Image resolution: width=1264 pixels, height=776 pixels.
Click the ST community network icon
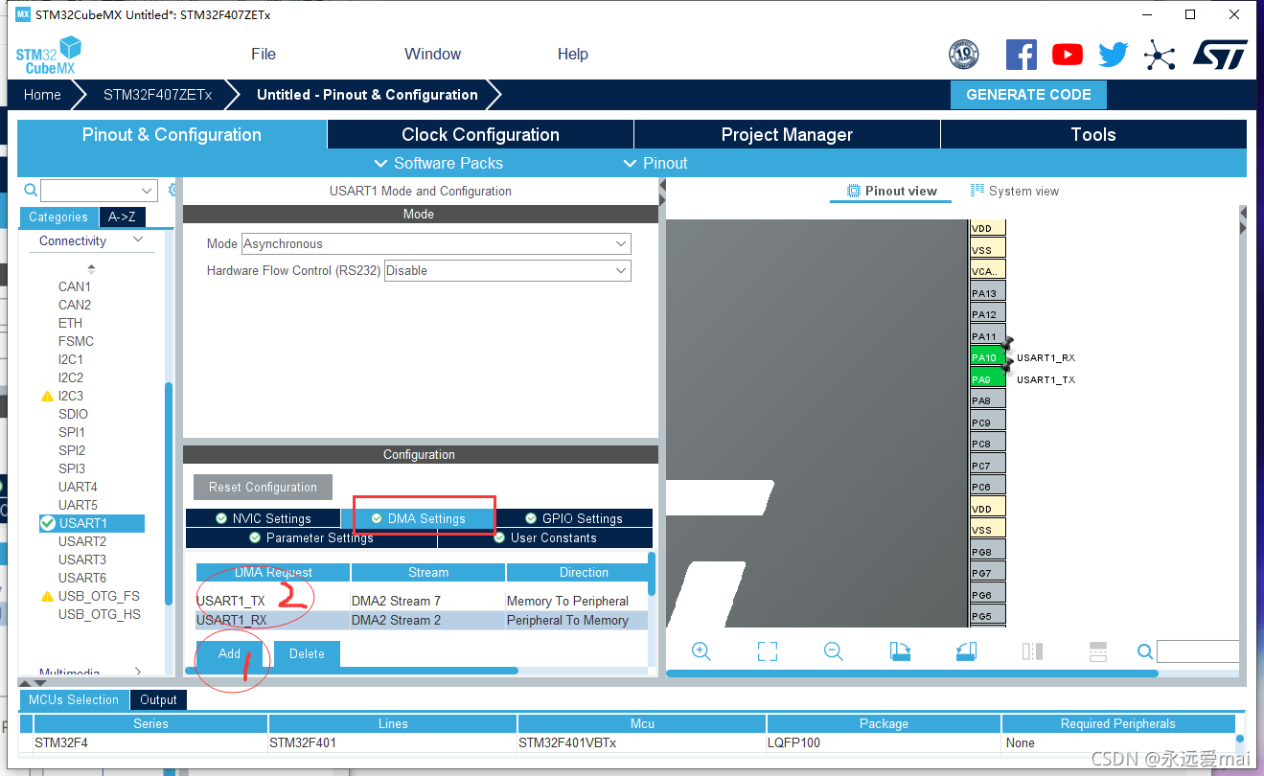point(1160,55)
